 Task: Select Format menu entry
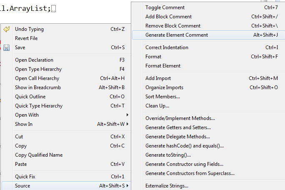[153, 57]
